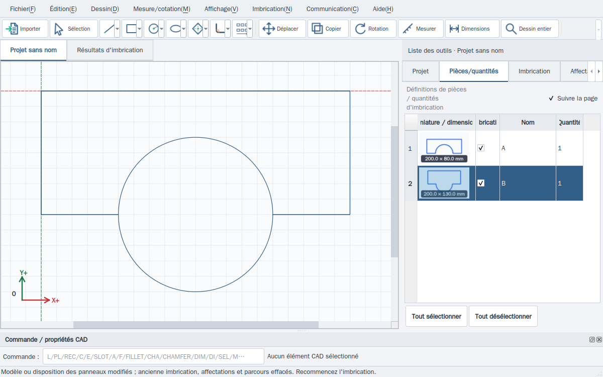Switch to Résultats d'imbrication tab

coord(110,50)
